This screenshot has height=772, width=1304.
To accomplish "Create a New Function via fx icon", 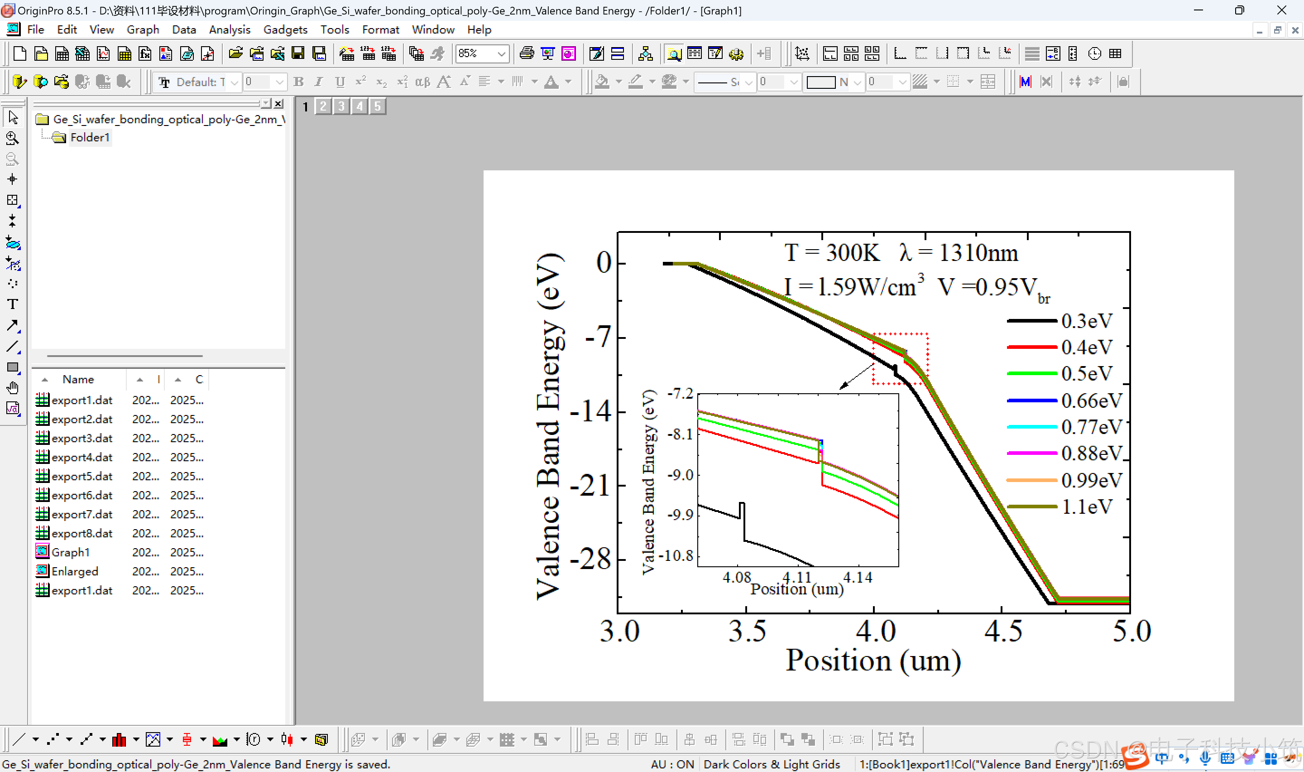I will click(x=145, y=53).
